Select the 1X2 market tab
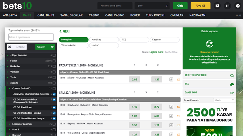The width and height of the screenshot is (243, 136). click(134, 40)
